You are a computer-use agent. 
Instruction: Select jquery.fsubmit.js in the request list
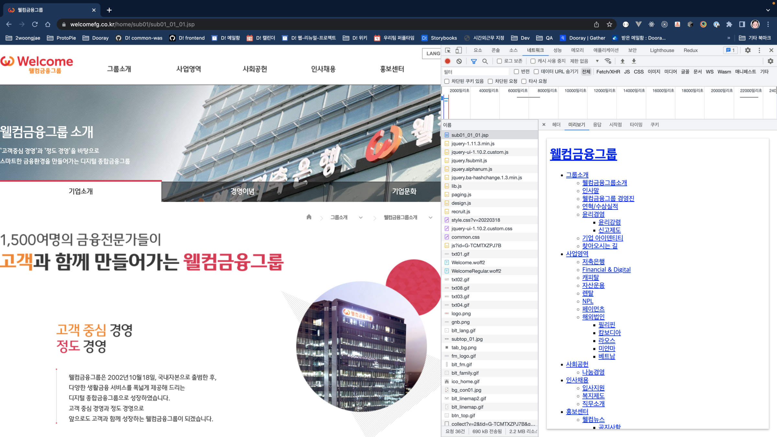coord(469,161)
